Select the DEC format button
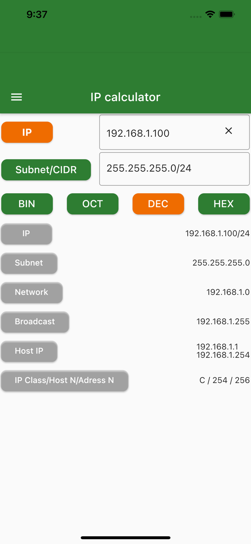The image size is (251, 544). tap(158, 204)
